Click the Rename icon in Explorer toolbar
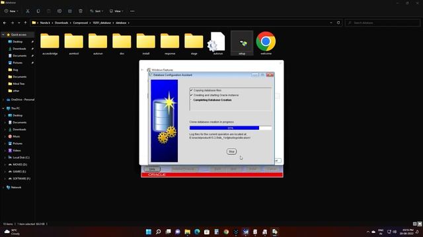Viewport: 423px width, 237px height. tap(59, 11)
